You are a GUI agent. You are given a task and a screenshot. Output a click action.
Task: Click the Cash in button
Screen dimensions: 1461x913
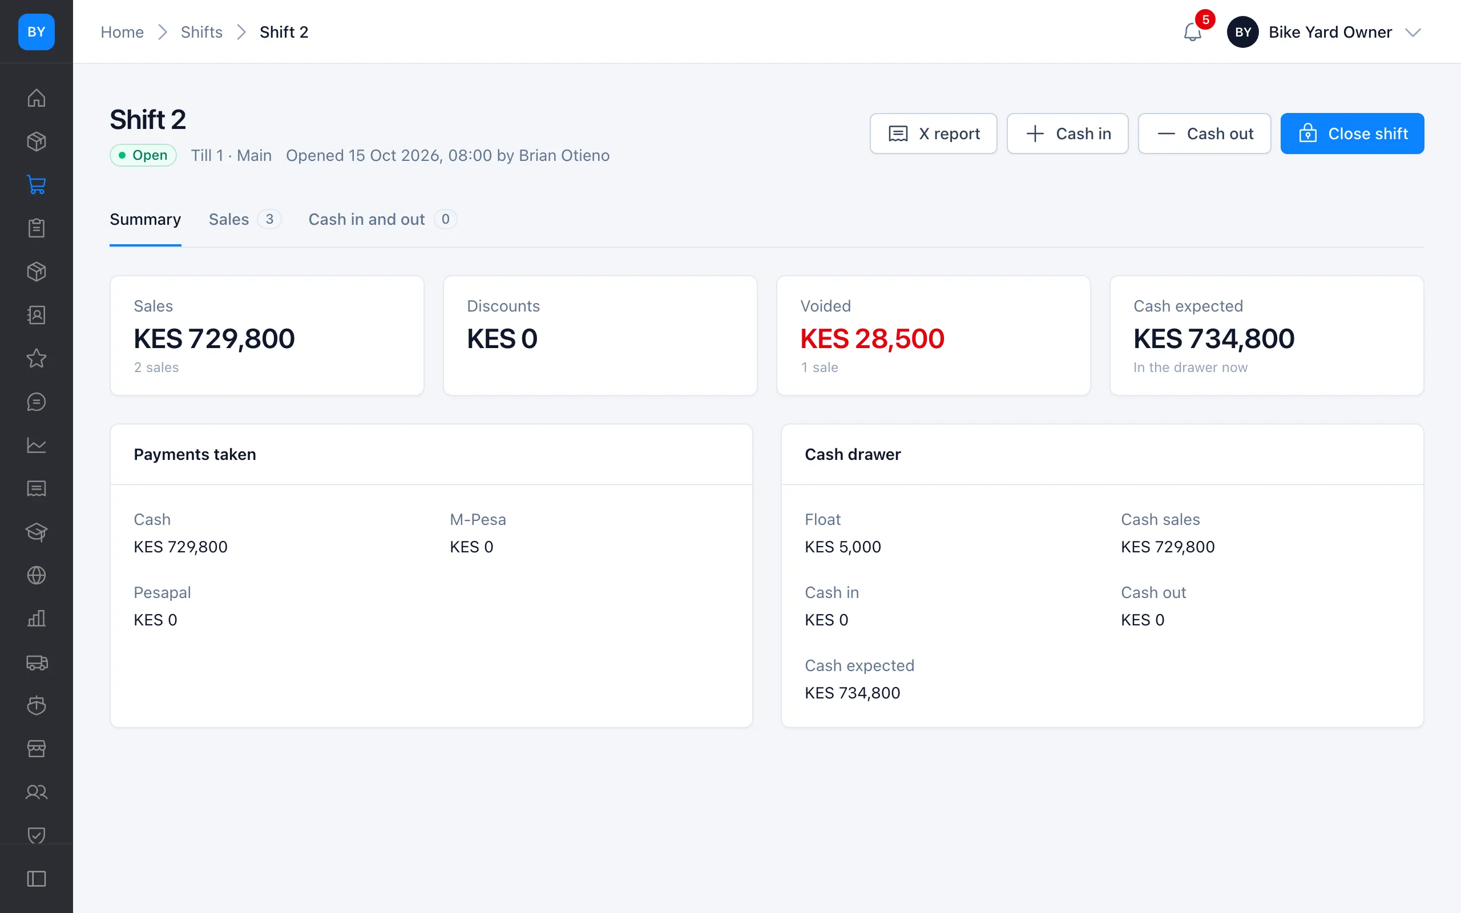[1067, 134]
